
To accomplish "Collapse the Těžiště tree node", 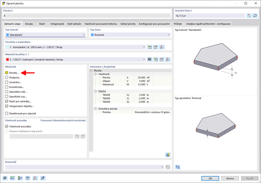I will [x=95, y=91].
